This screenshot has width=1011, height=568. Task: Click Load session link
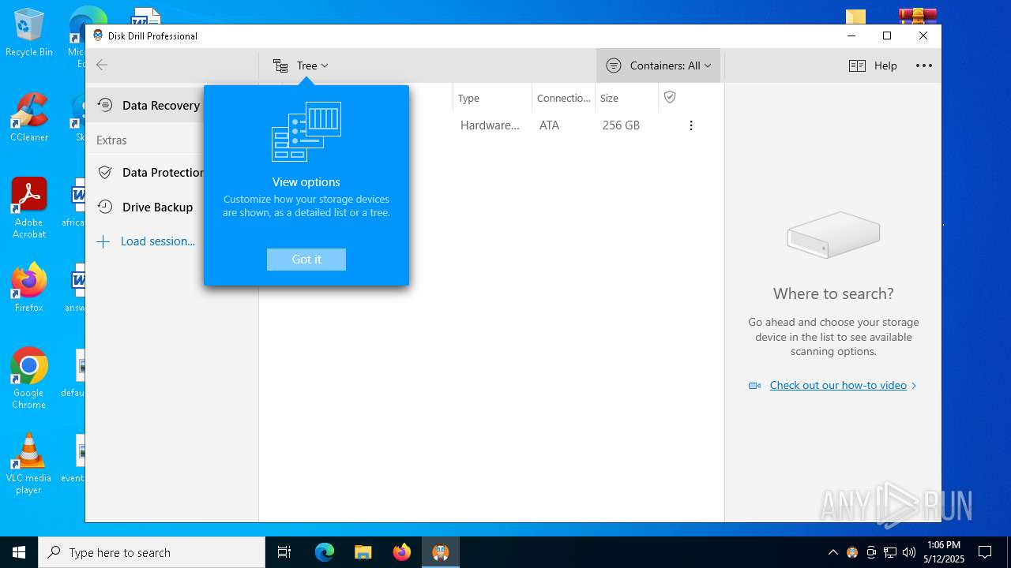(158, 241)
